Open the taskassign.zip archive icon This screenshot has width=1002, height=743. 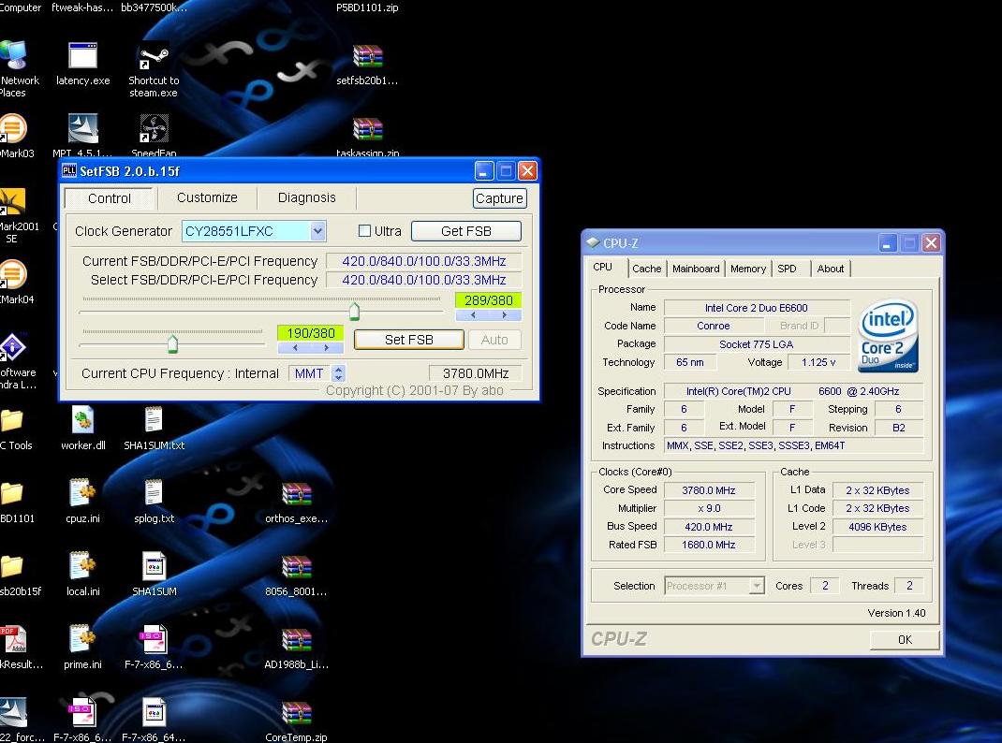pyautogui.click(x=367, y=129)
